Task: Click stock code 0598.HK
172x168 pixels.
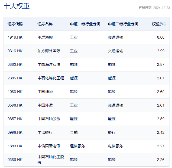Action: click(15, 105)
